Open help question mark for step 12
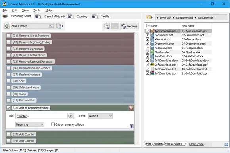The image size is (230, 153). tap(131, 126)
